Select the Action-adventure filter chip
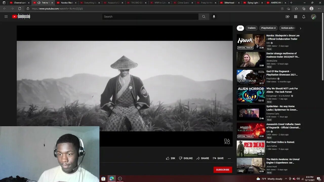This screenshot has height=182, width=324. pyautogui.click(x=288, y=28)
